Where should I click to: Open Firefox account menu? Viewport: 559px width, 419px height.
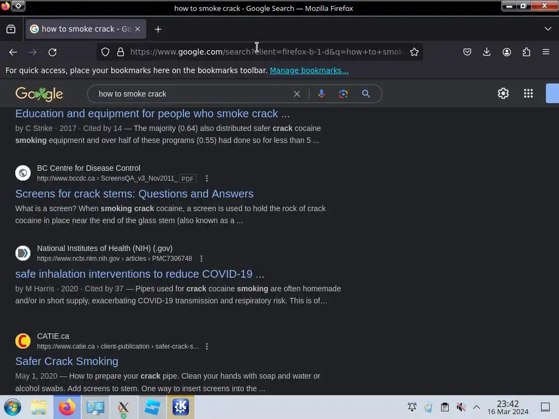pos(507,52)
